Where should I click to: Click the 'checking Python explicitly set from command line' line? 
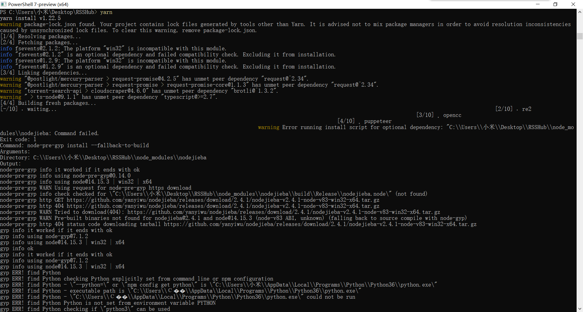coord(137,279)
